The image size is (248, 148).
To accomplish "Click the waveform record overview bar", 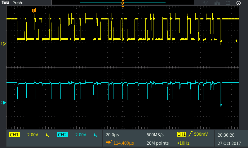I will click(123, 2).
